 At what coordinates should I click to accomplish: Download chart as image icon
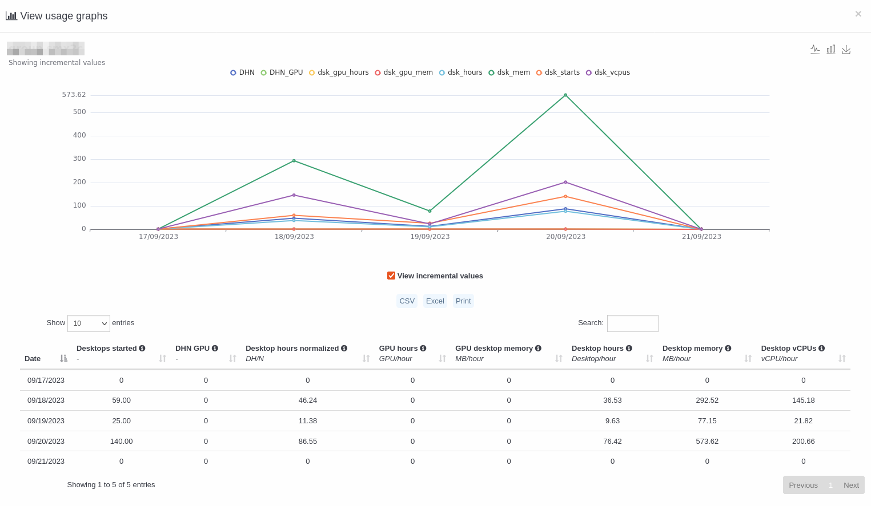pyautogui.click(x=846, y=50)
